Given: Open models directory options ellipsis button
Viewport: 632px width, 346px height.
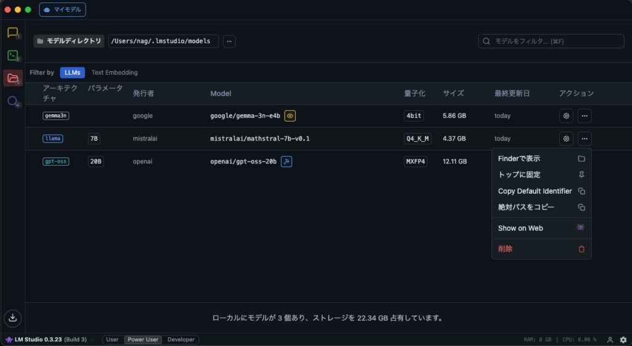Looking at the screenshot, I should pyautogui.click(x=229, y=41).
